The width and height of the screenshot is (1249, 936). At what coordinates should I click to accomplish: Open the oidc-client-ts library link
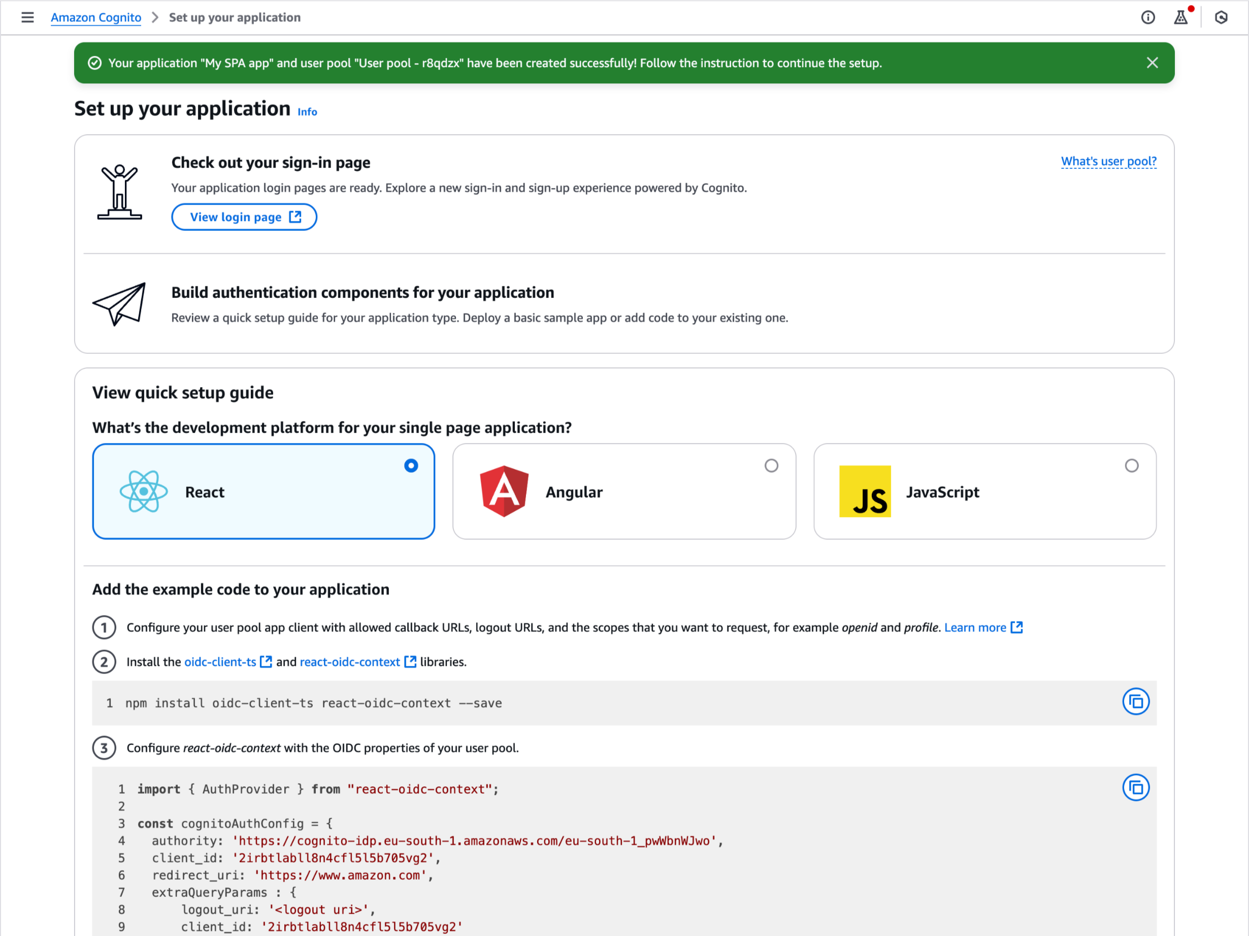tap(220, 661)
